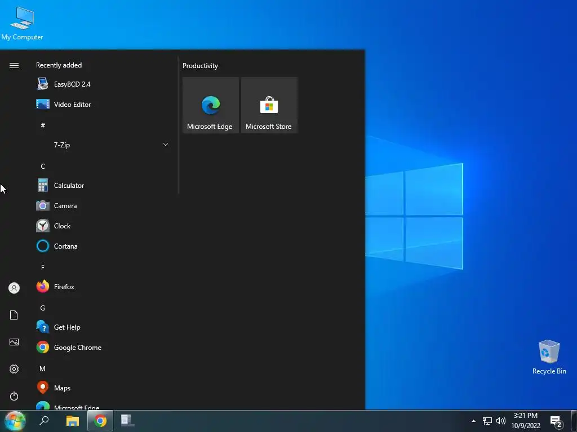Open the network status tray icon
The width and height of the screenshot is (577, 432).
pyautogui.click(x=487, y=421)
